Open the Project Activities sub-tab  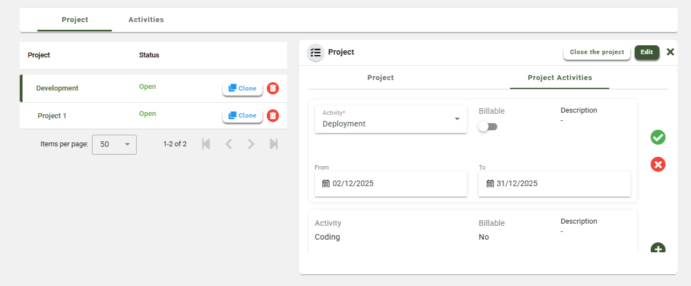point(560,78)
